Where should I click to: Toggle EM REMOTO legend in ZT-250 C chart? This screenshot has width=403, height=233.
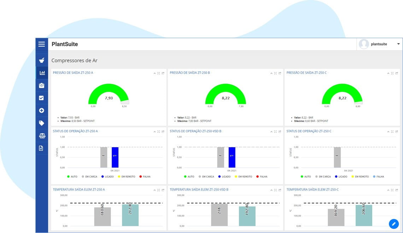(x=360, y=177)
